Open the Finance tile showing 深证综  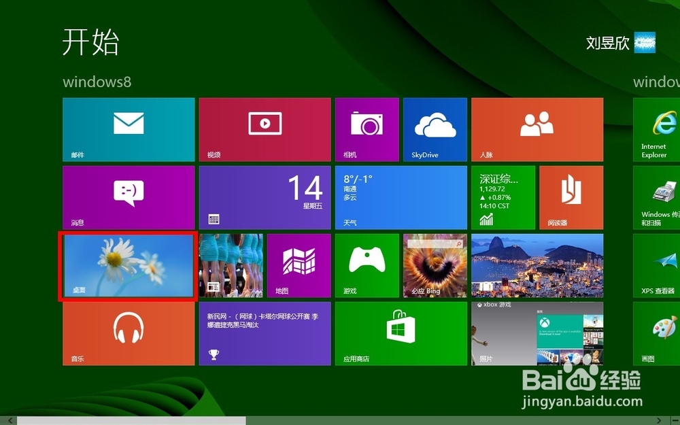(503, 197)
